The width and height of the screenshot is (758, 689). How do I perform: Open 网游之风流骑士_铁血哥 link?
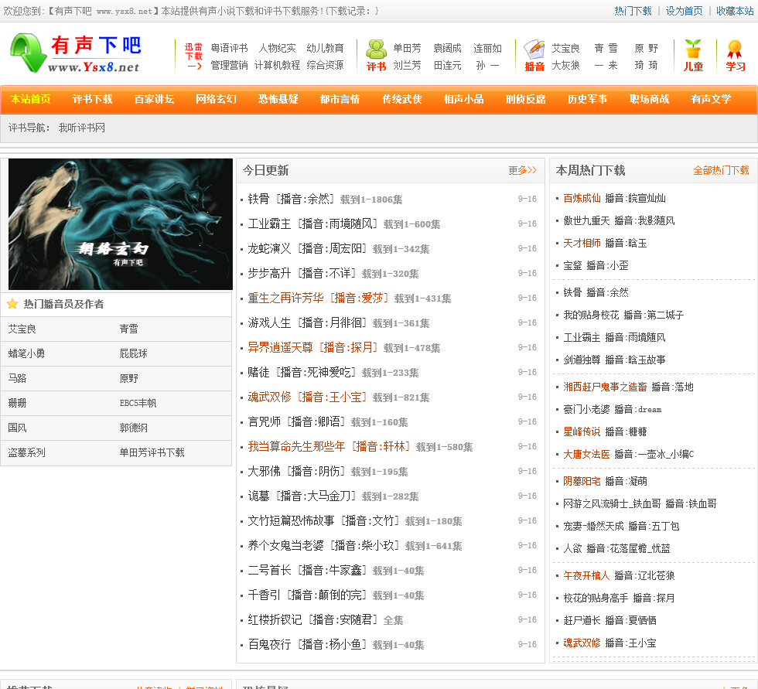pos(640,503)
